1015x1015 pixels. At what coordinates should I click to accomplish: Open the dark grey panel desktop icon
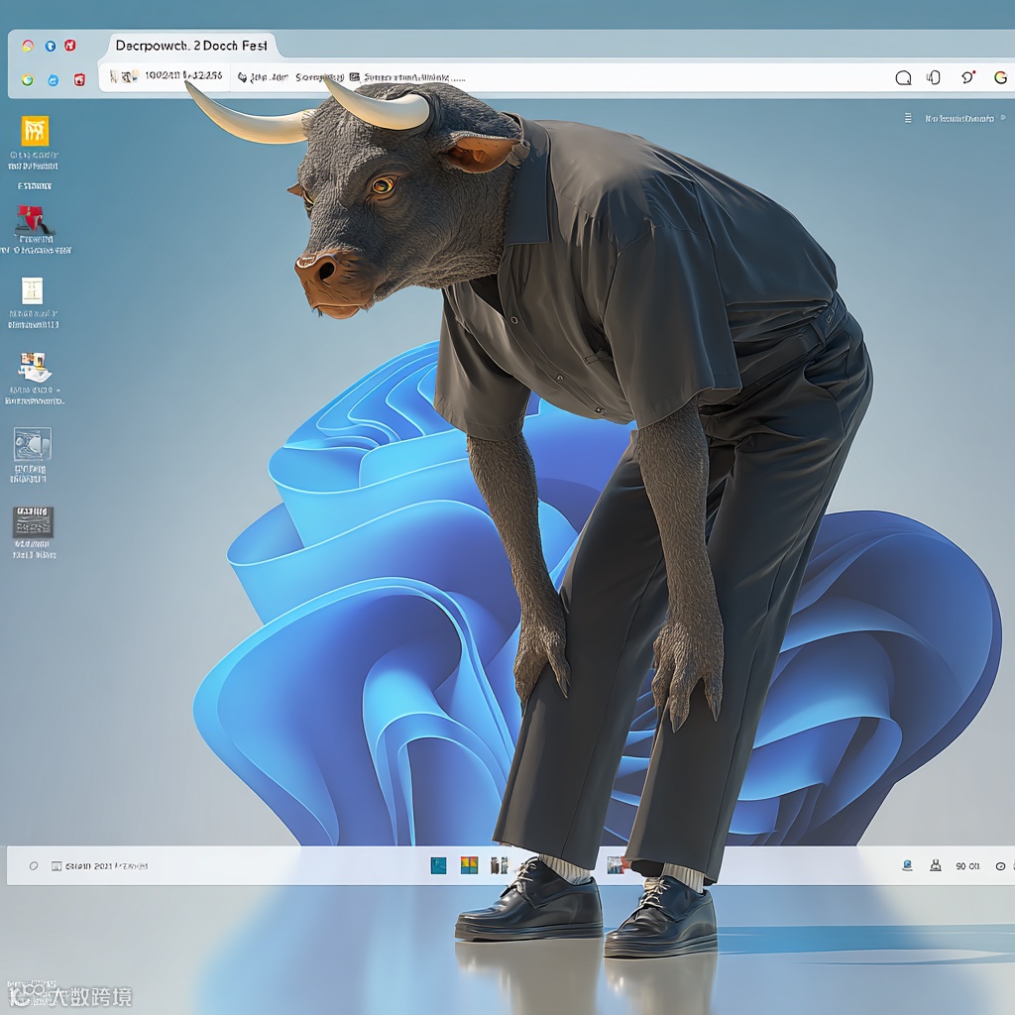tap(33, 521)
